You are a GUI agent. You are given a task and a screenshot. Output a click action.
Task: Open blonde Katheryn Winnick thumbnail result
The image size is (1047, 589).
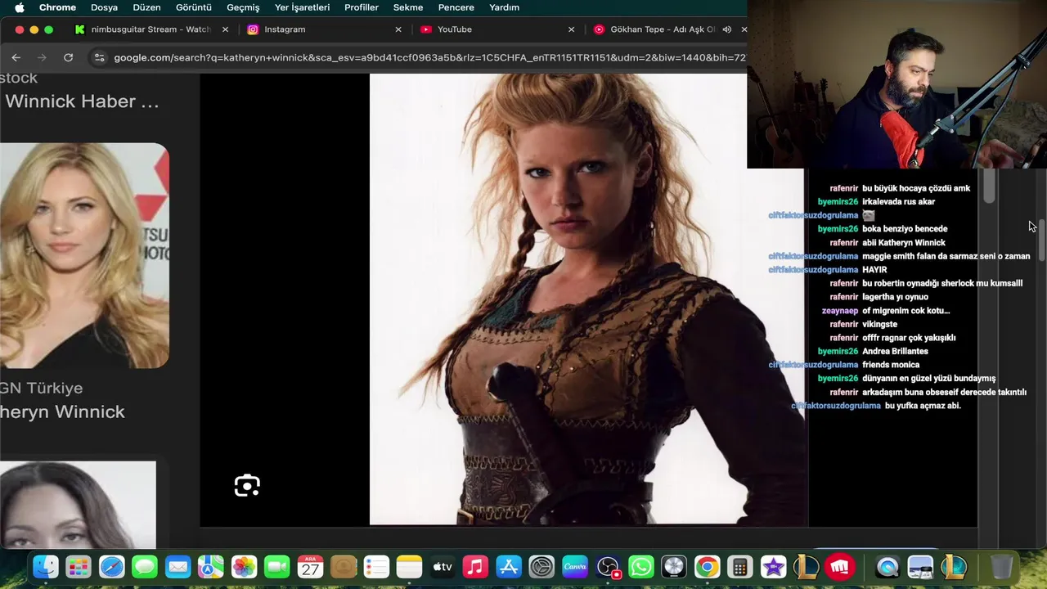pyautogui.click(x=84, y=255)
